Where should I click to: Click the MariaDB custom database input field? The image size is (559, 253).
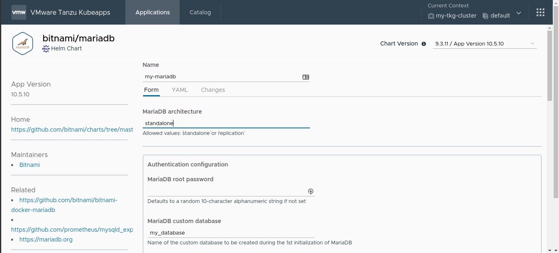(230, 232)
